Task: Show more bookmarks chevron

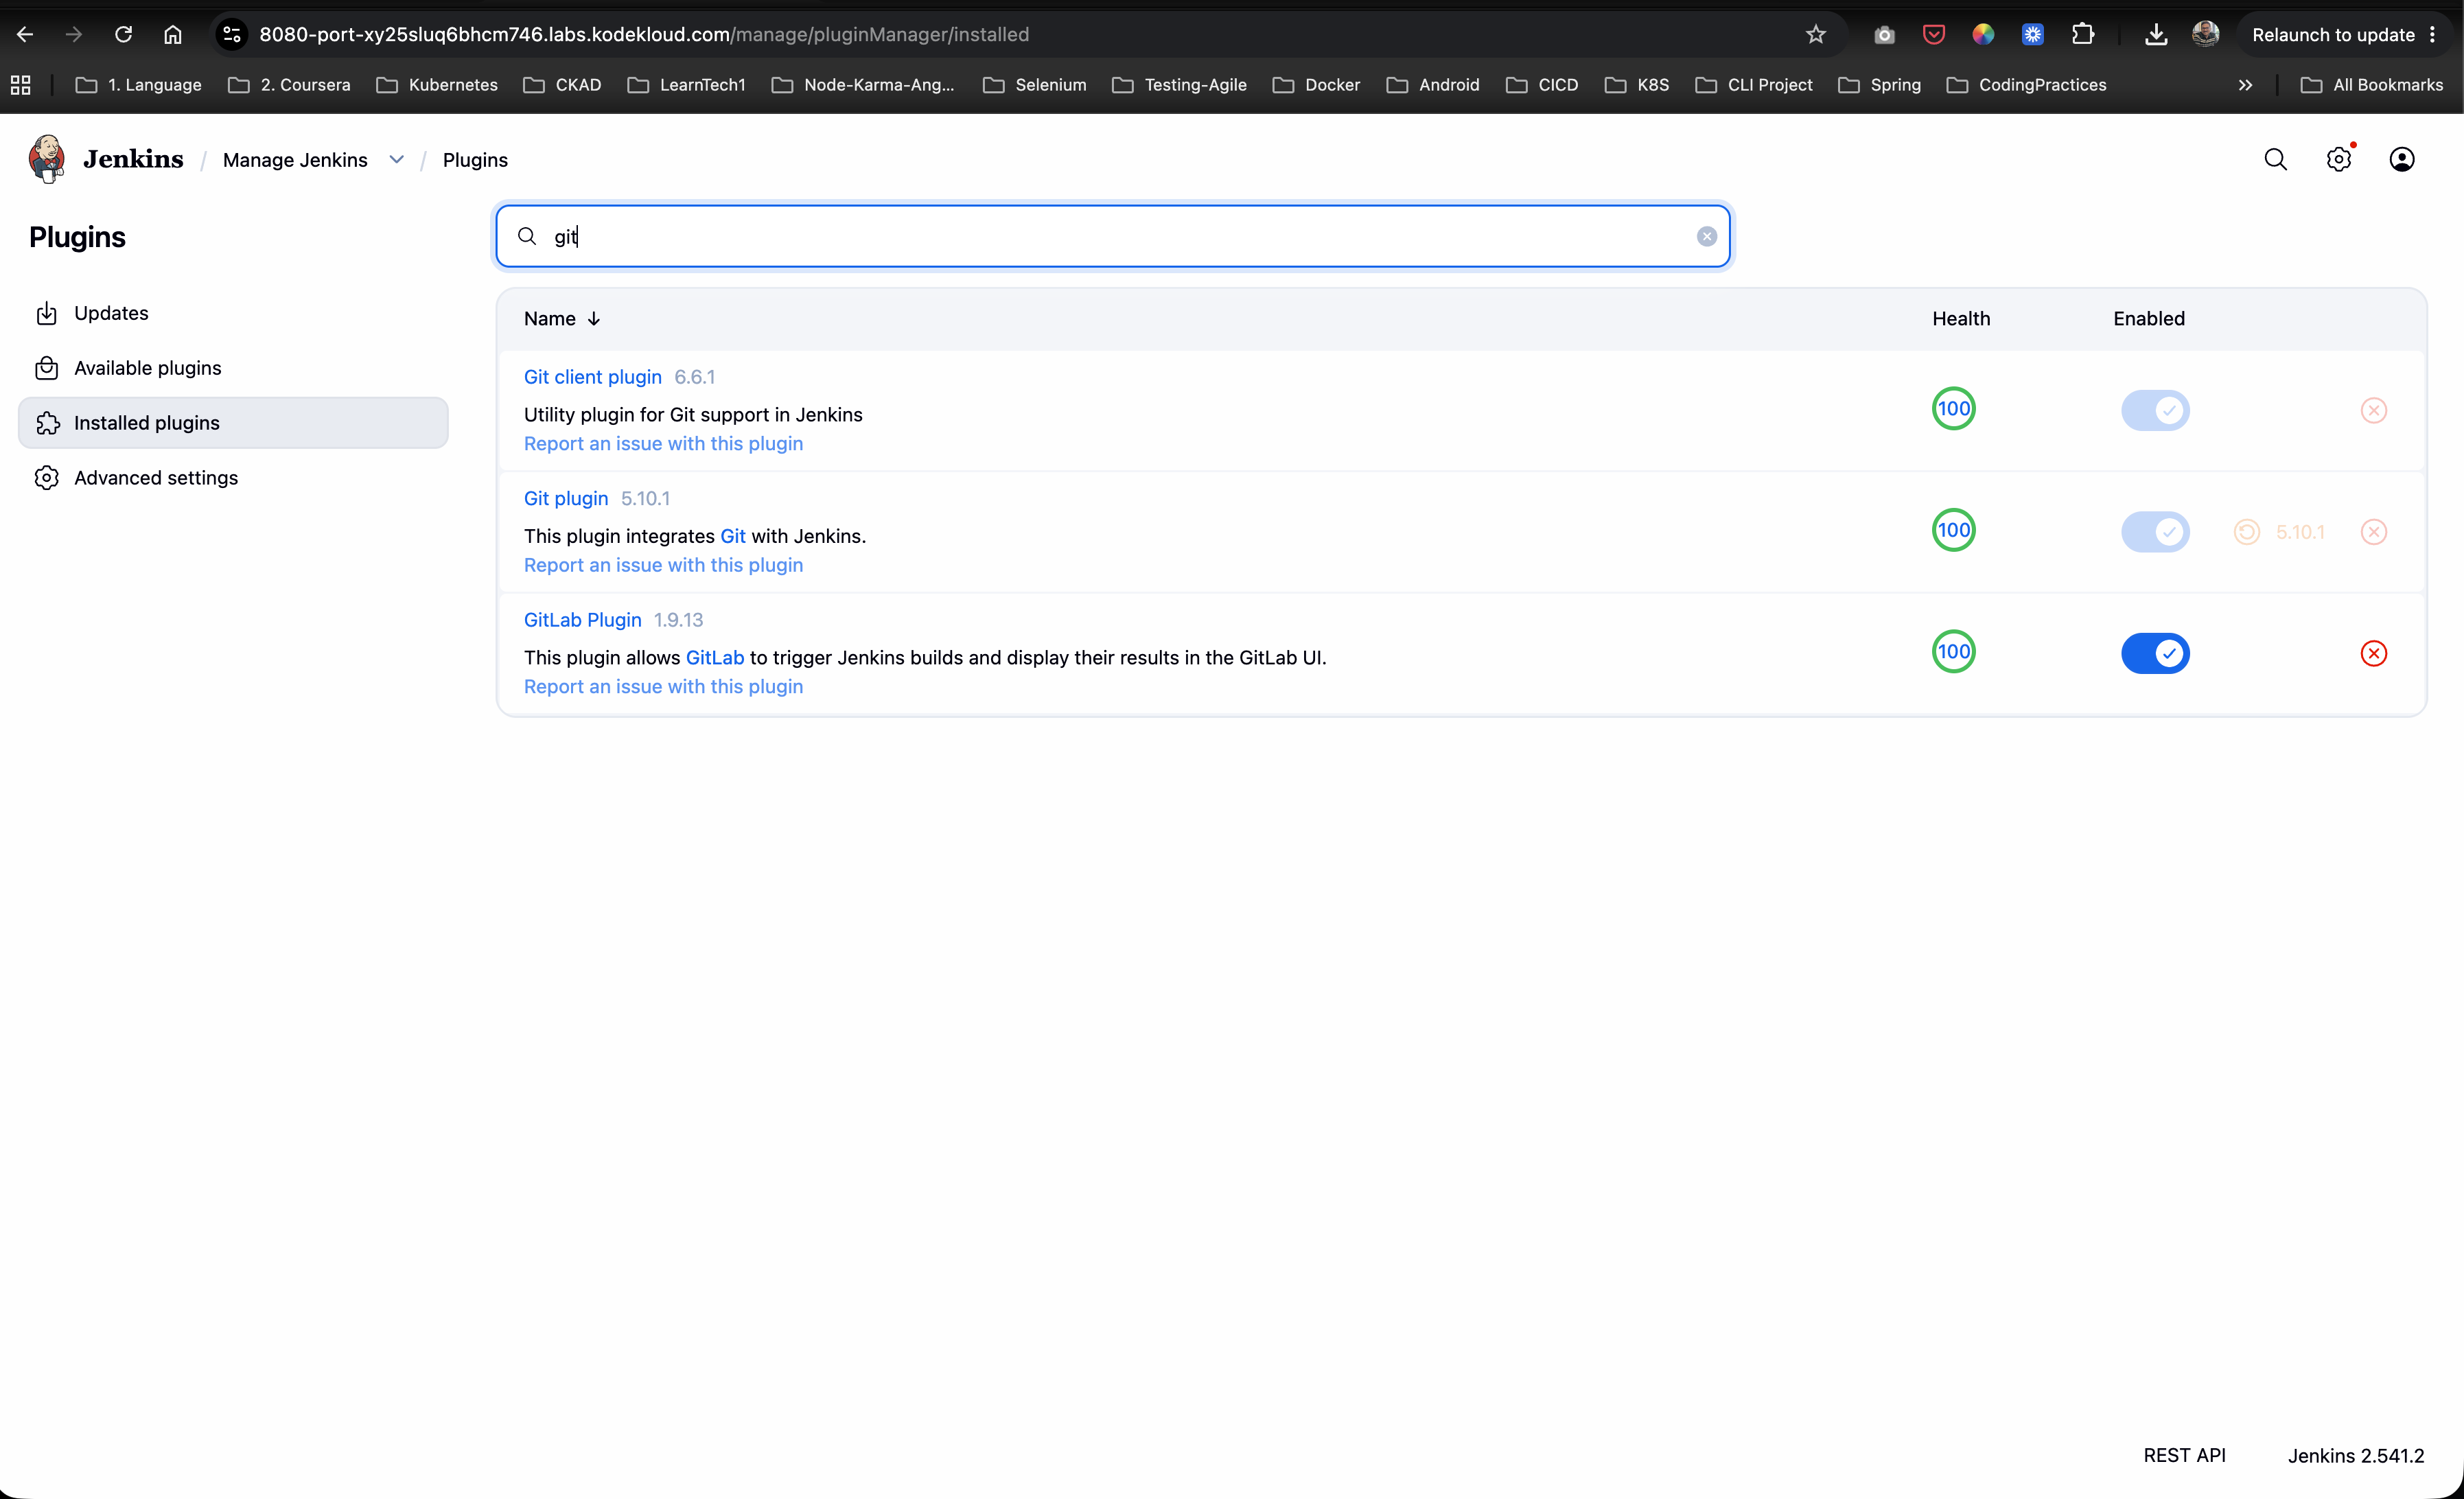Action: pos(2245,85)
